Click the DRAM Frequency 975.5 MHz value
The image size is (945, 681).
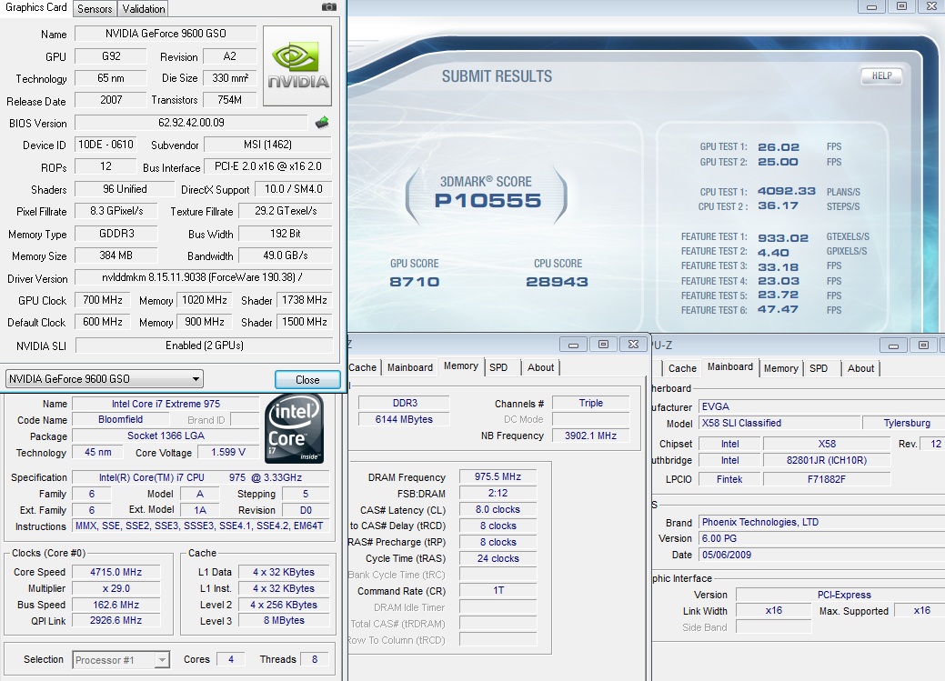(498, 476)
